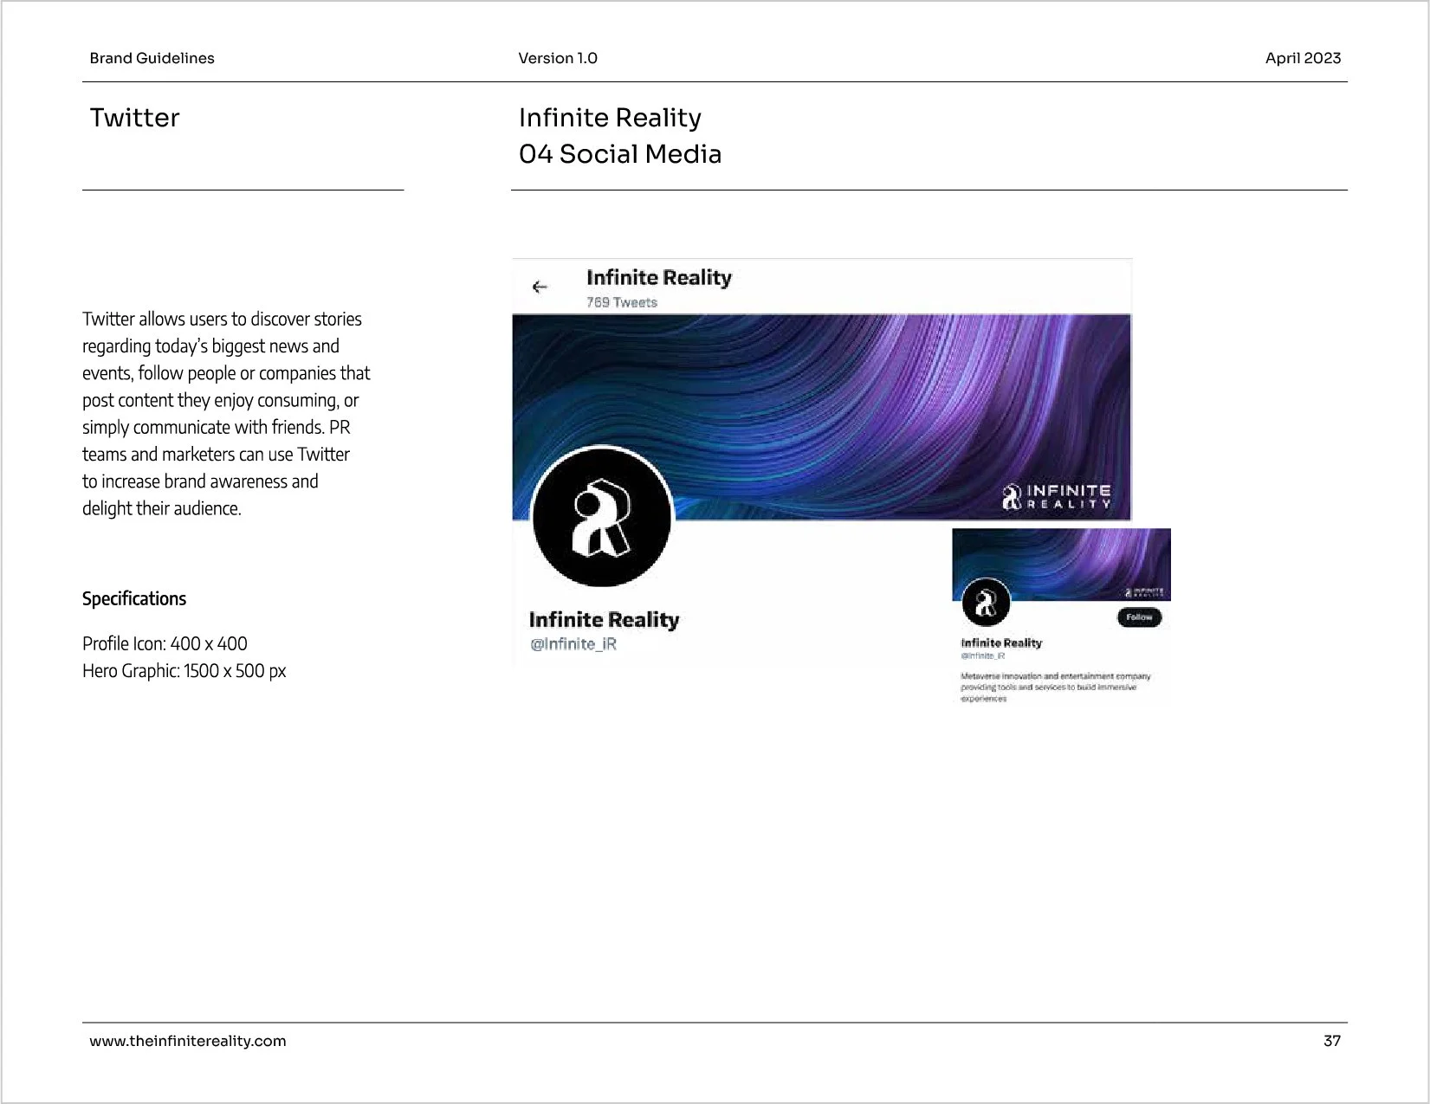
Task: Click the large 'Infinite Reality' profile name
Action: pyautogui.click(x=604, y=620)
